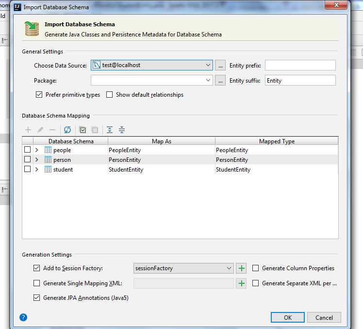Click the Single Mapping XML text field
The height and width of the screenshot is (329, 363).
pyautogui.click(x=183, y=283)
